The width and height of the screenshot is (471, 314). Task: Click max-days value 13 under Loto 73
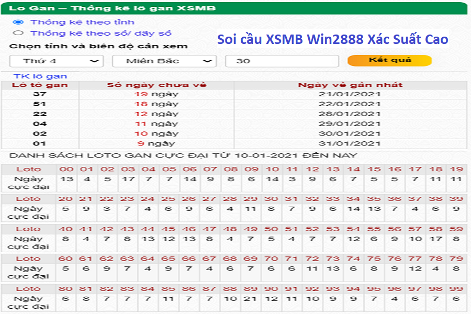[333, 268]
